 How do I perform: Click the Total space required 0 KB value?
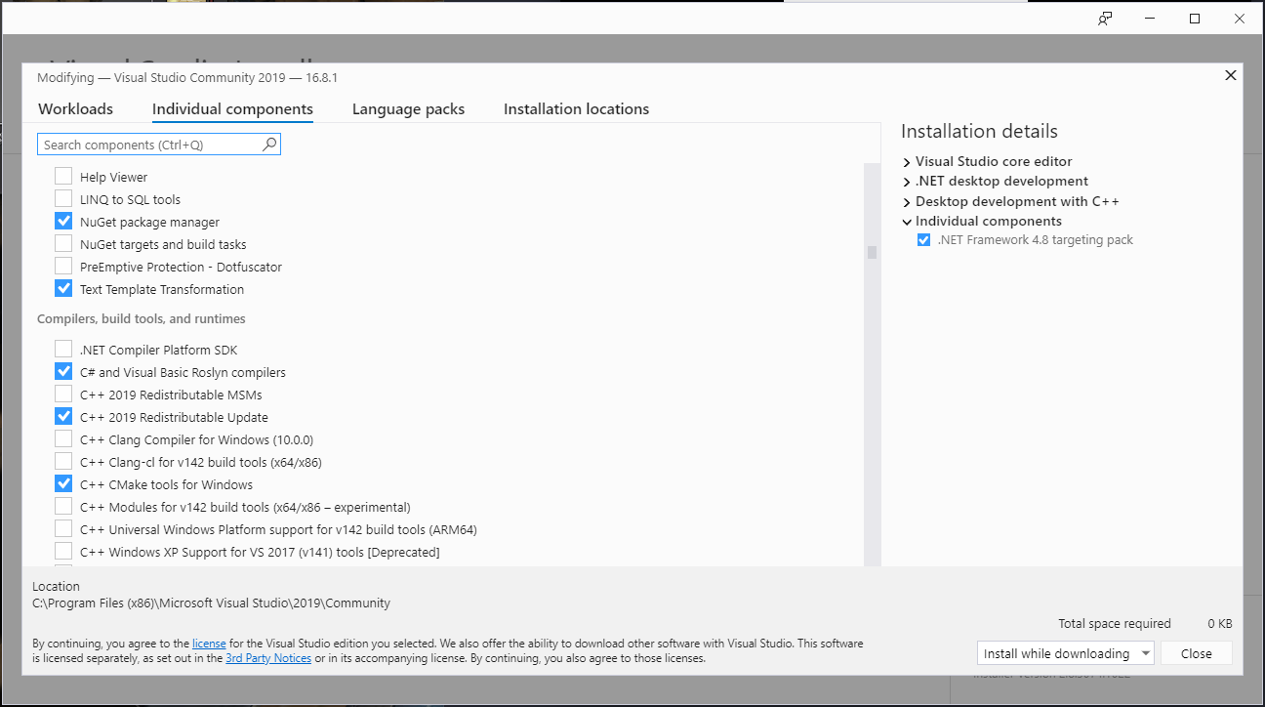coord(1219,624)
